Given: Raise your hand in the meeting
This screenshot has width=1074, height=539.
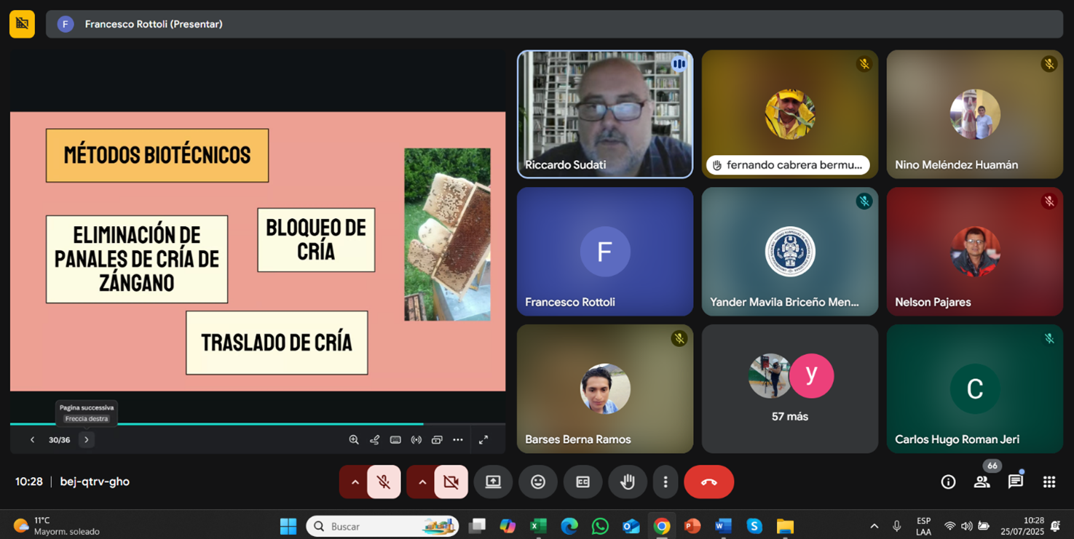Looking at the screenshot, I should point(628,482).
